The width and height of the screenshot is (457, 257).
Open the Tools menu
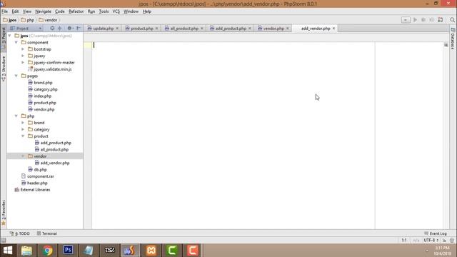(104, 11)
